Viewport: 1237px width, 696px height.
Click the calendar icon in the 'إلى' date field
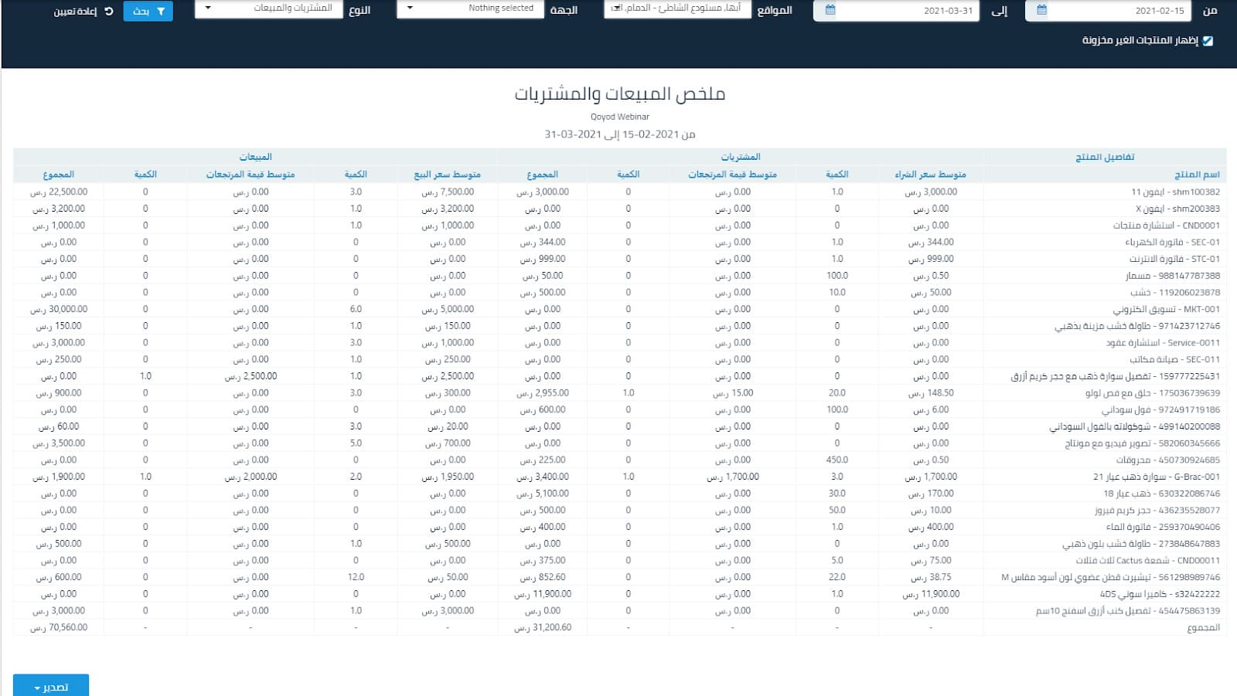830,11
